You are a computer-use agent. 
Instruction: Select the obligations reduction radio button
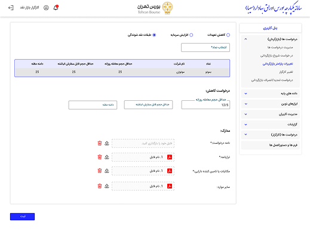point(228,35)
